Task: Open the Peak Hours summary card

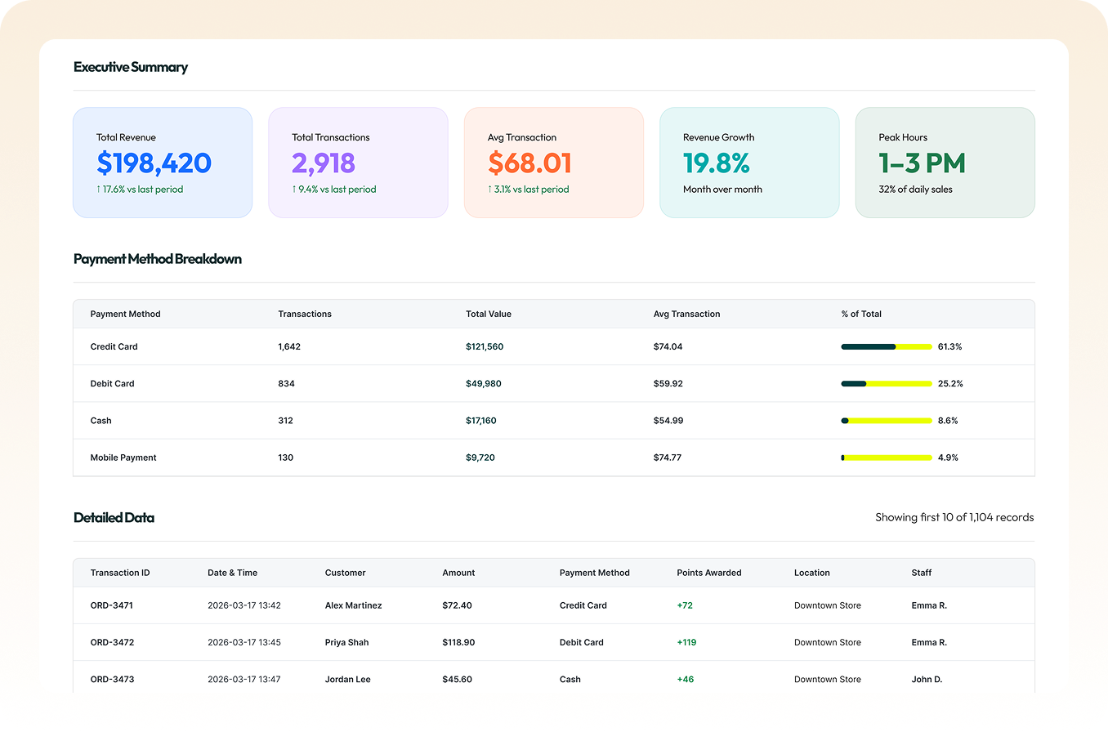Action: tap(945, 162)
